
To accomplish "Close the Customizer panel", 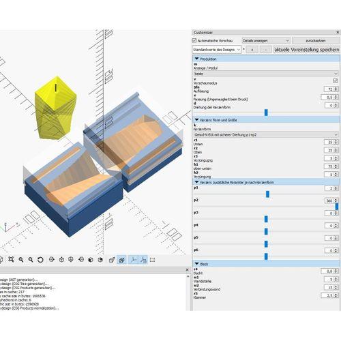I will click(338, 32).
